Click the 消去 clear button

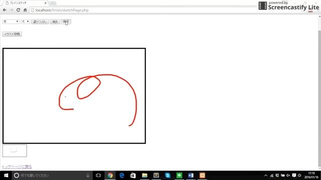point(55,21)
